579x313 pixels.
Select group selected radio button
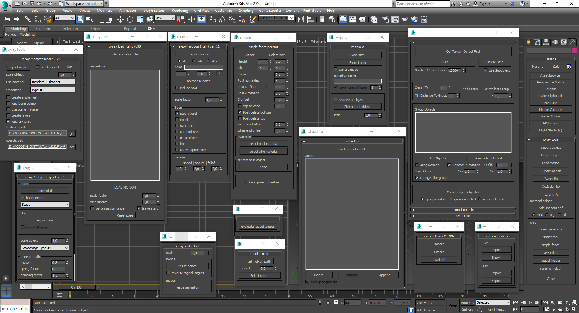pos(451,199)
